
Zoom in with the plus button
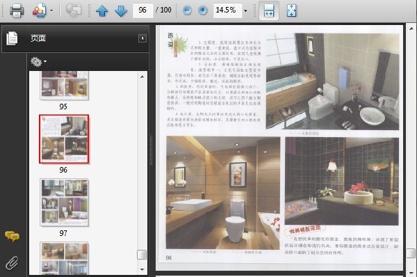[203, 10]
